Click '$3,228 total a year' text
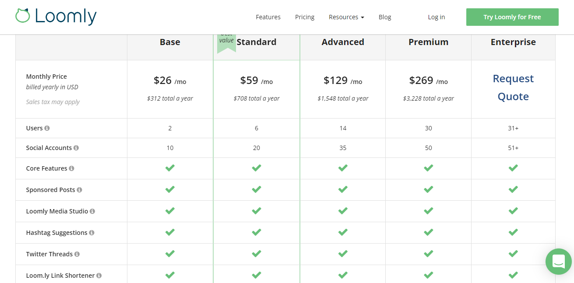574x283 pixels. (429, 98)
